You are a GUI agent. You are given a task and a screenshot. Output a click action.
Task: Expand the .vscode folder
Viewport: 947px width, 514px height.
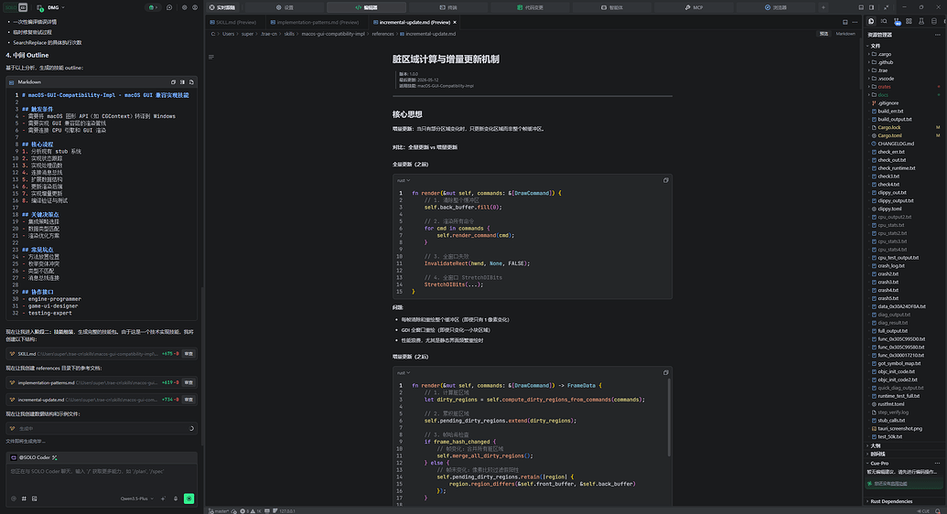[x=904, y=79]
